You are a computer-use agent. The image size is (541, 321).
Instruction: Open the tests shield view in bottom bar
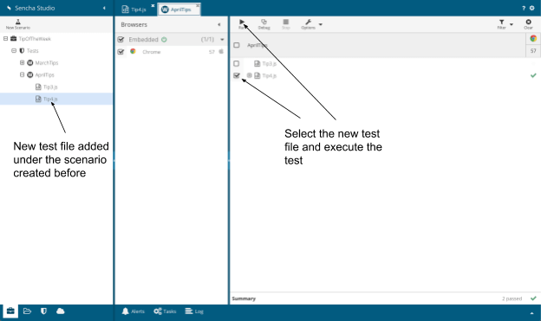(x=43, y=311)
